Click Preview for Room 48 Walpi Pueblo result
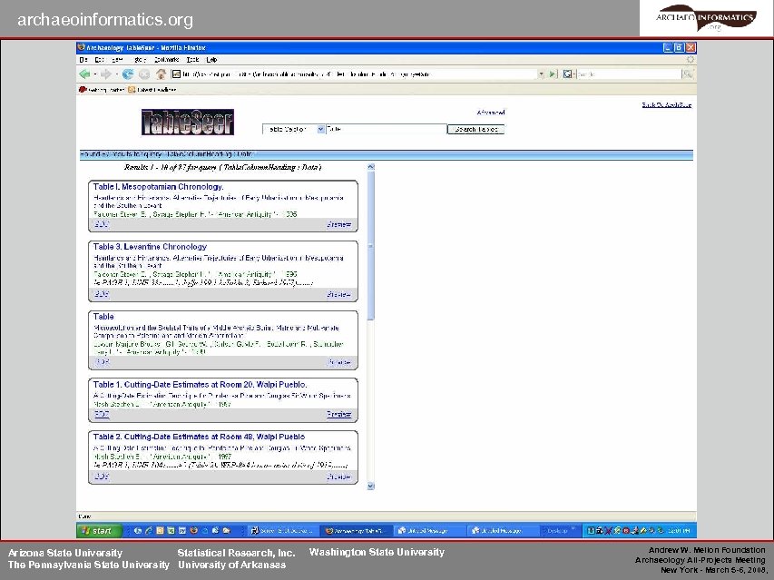Screen dimensions: 774x580 (339, 477)
